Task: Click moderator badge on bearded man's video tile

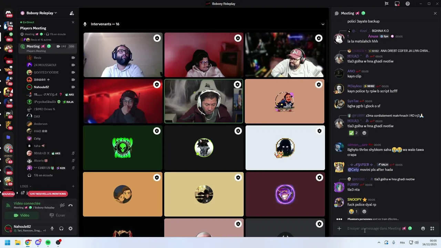Action: tap(157, 38)
